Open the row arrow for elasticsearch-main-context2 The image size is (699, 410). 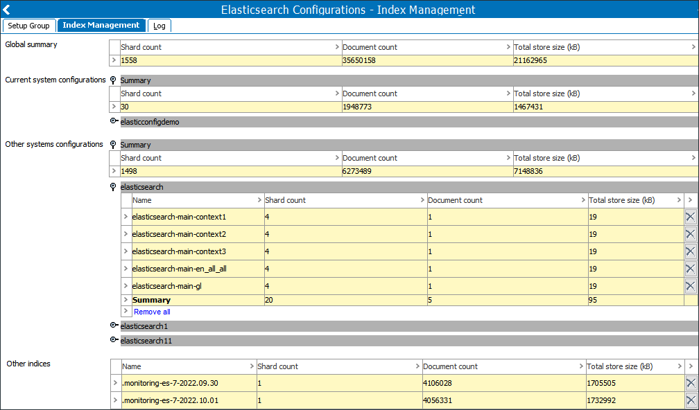126,234
